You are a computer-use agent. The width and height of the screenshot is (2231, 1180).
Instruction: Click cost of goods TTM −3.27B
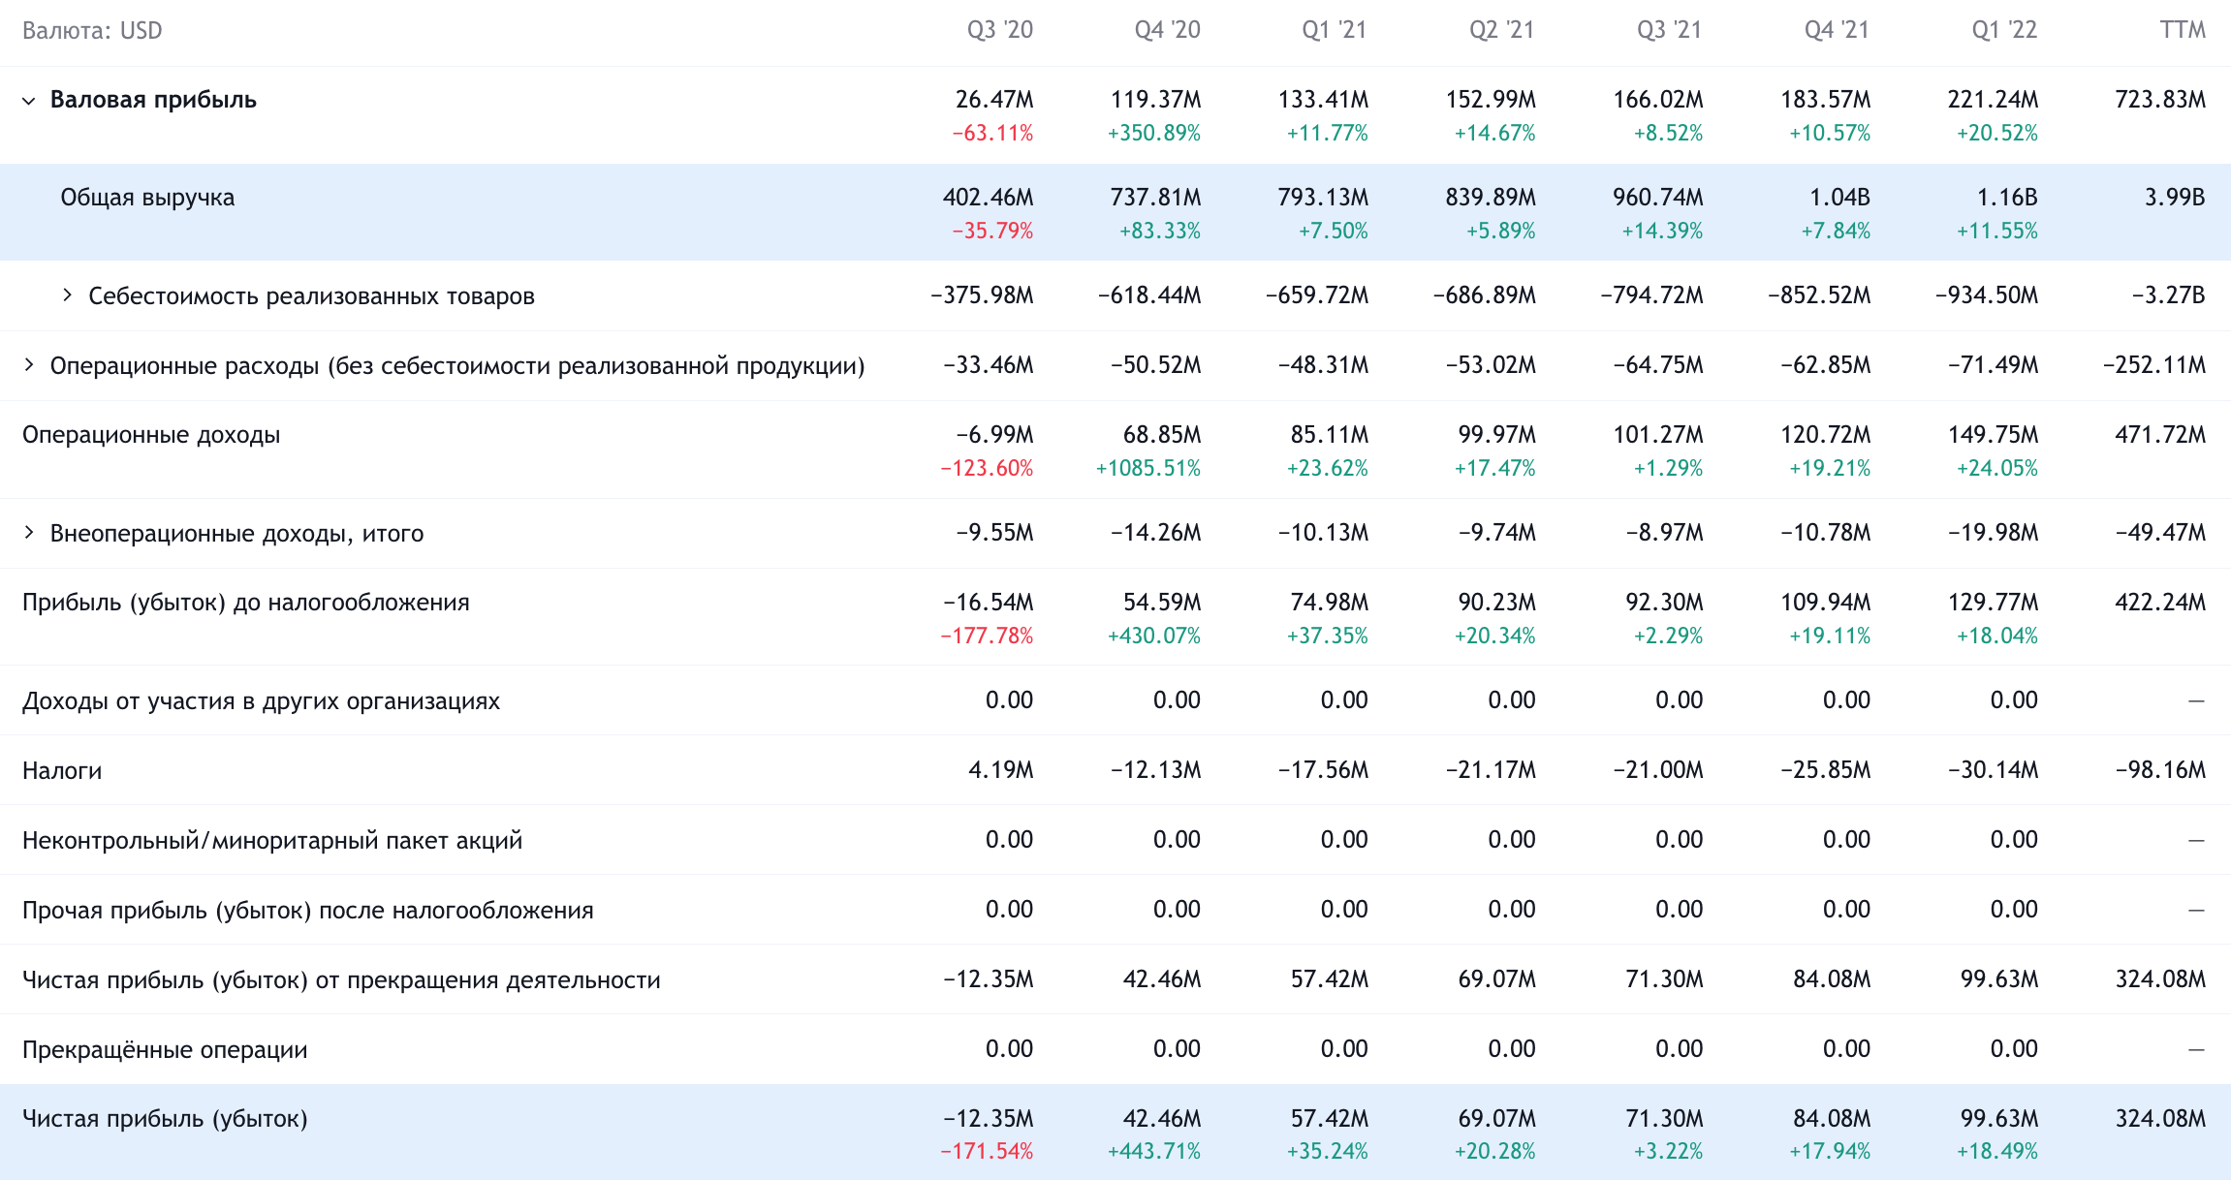click(2168, 295)
